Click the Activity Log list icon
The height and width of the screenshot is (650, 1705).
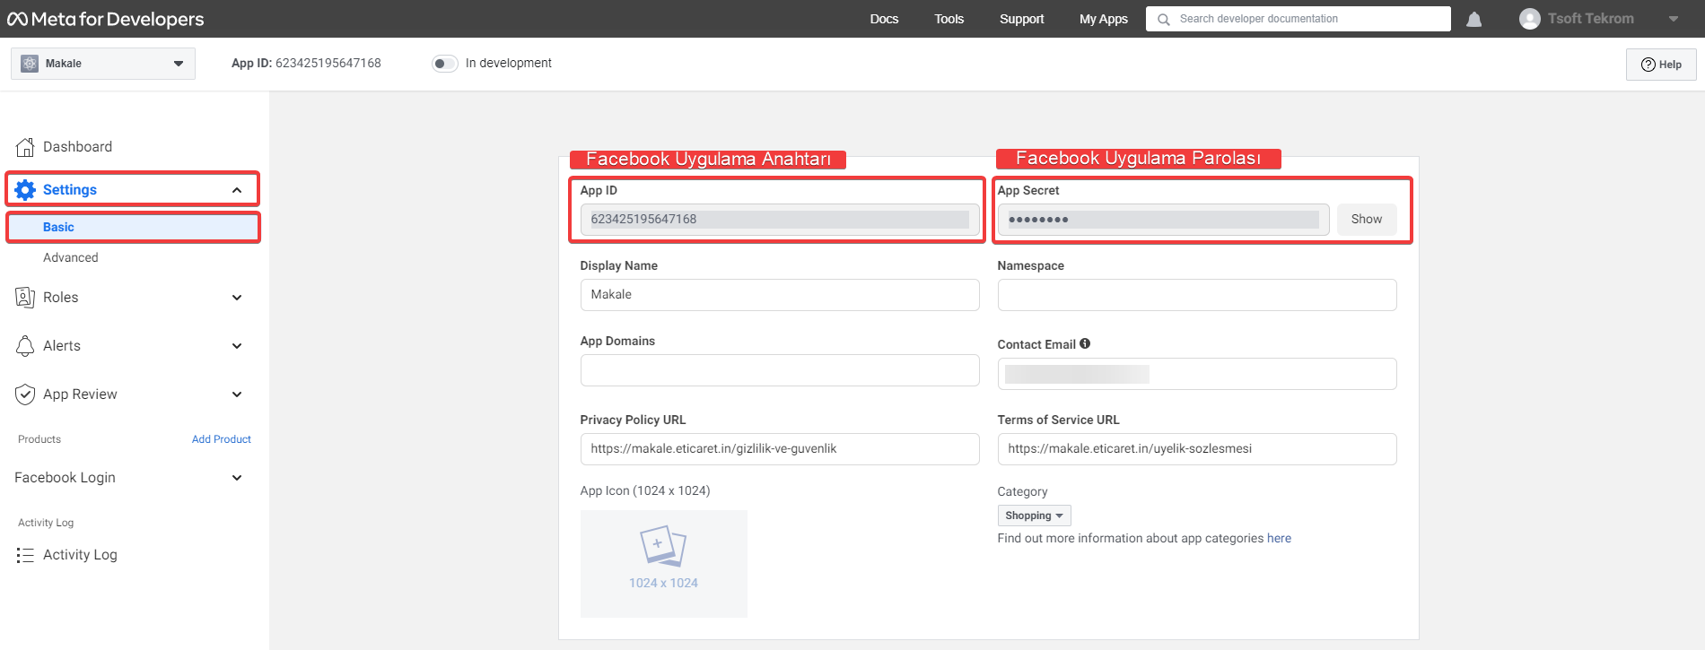(x=25, y=555)
